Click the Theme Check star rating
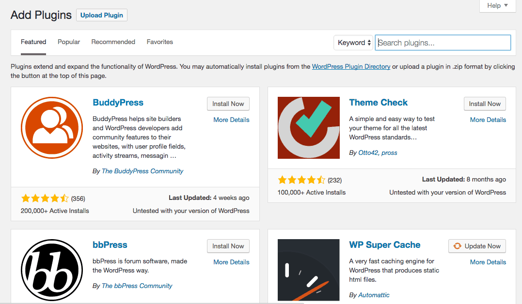The width and height of the screenshot is (522, 304). click(x=301, y=180)
